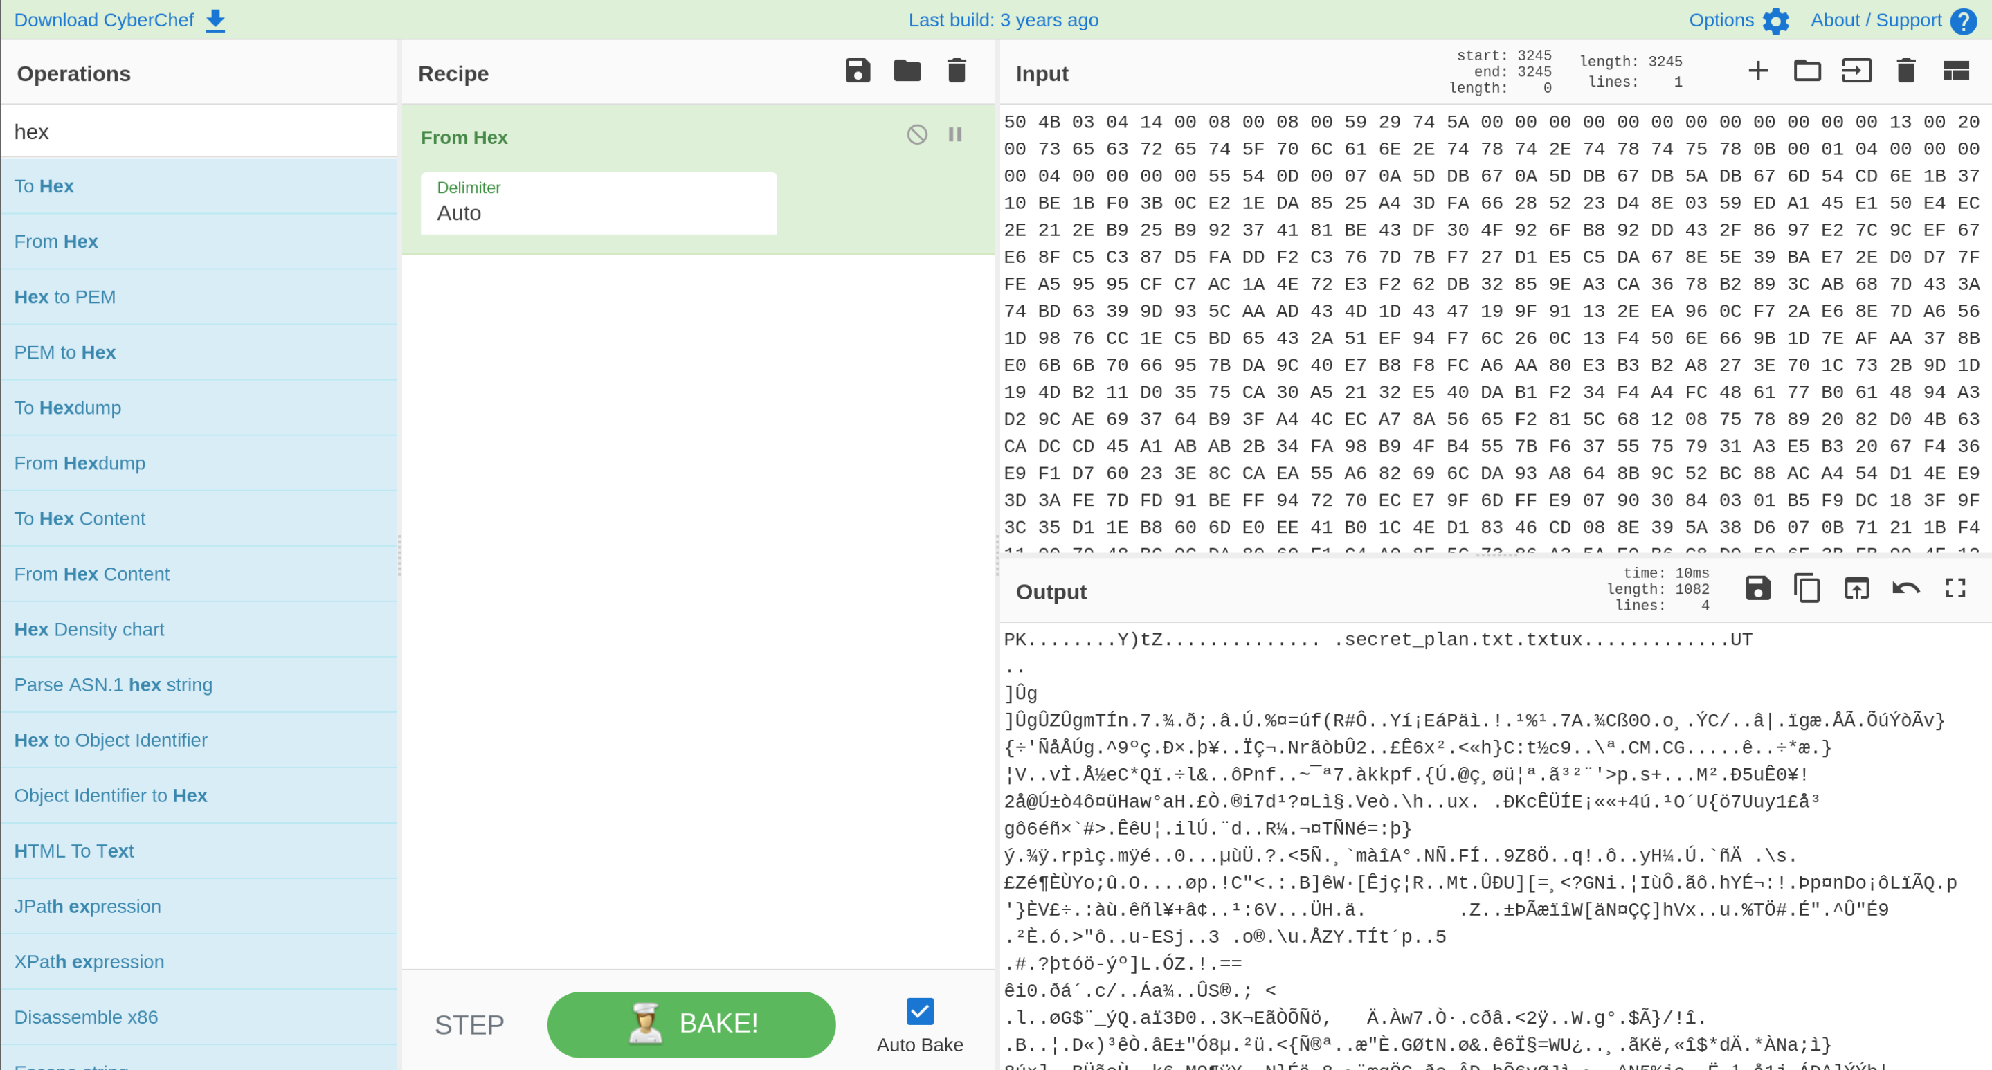Choose Hex to PEM operation
This screenshot has width=1992, height=1070.
pyautogui.click(x=65, y=297)
